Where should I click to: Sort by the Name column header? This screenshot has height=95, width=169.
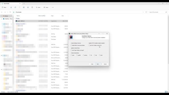[18, 16]
